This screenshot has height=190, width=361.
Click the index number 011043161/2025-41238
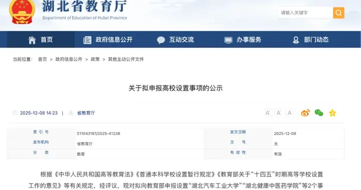[x=98, y=133]
